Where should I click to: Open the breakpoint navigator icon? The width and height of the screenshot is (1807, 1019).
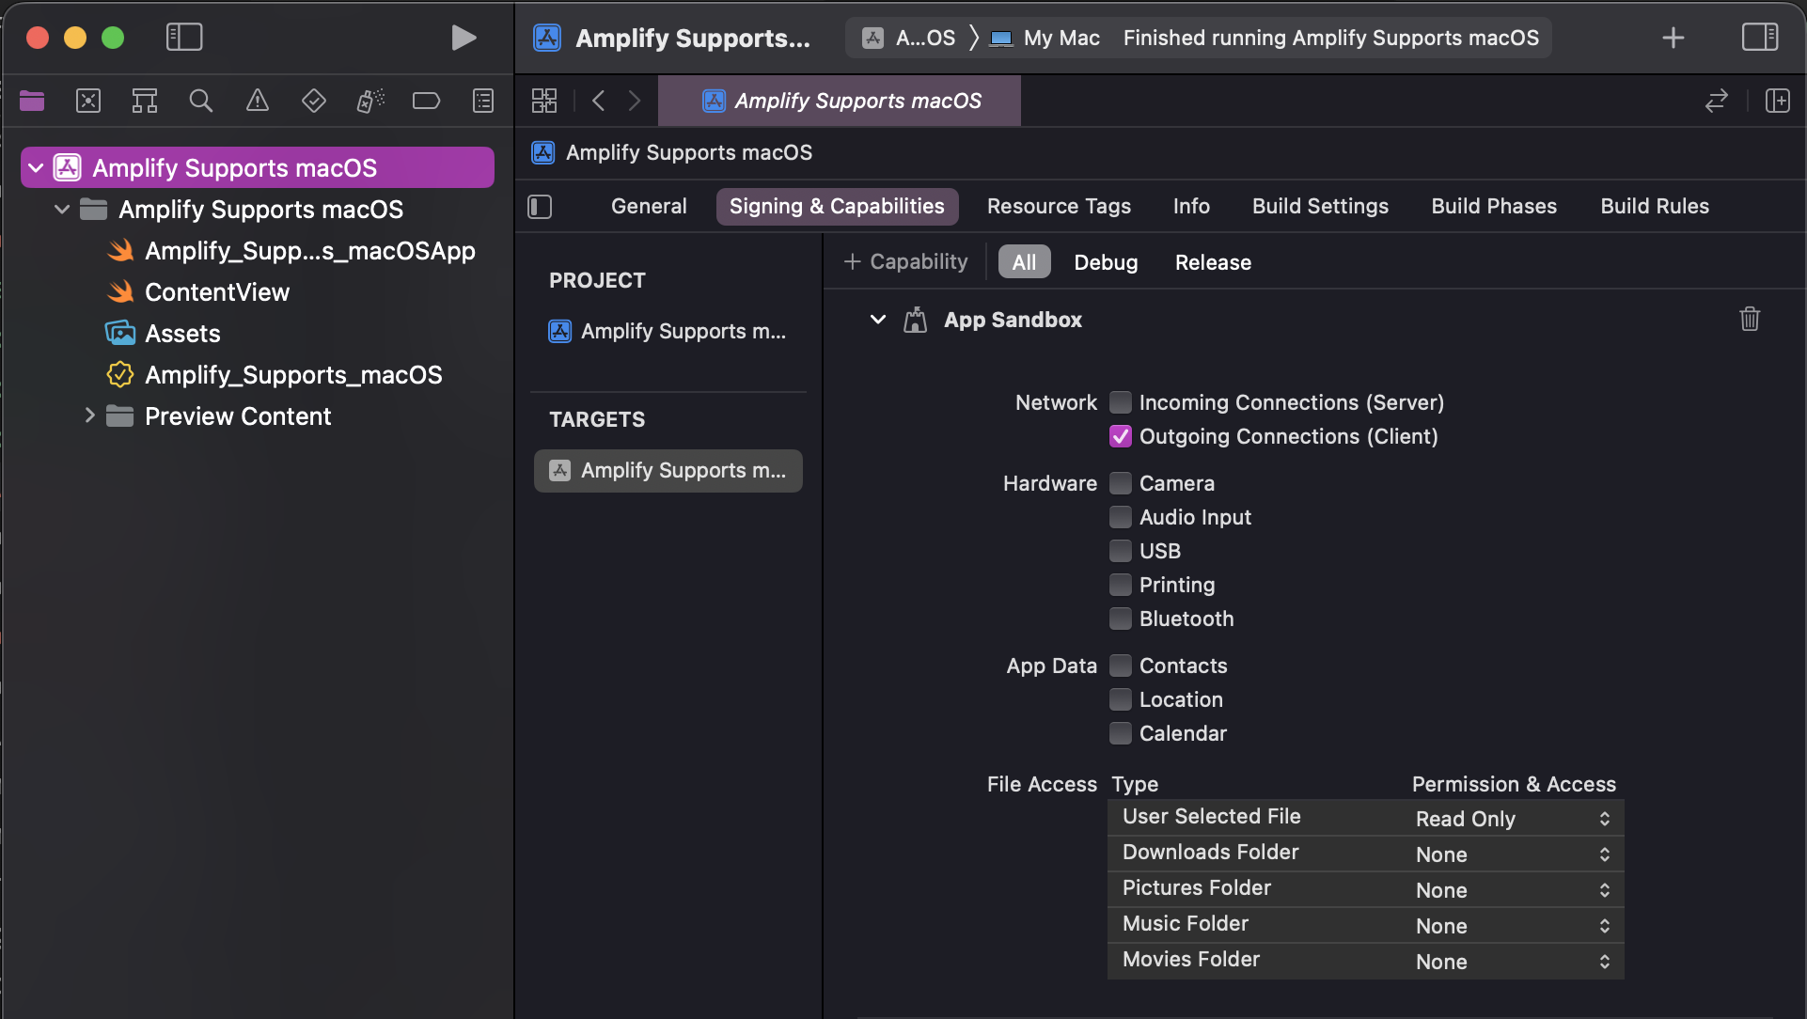[x=426, y=101]
